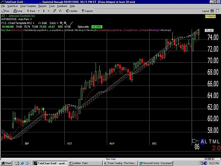This screenshot has width=221, height=166.
Task: Click the chart horizontal scrollbar thumb
Action: (210, 159)
